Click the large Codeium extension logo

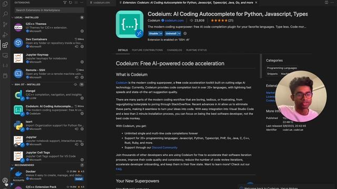pos(130,24)
